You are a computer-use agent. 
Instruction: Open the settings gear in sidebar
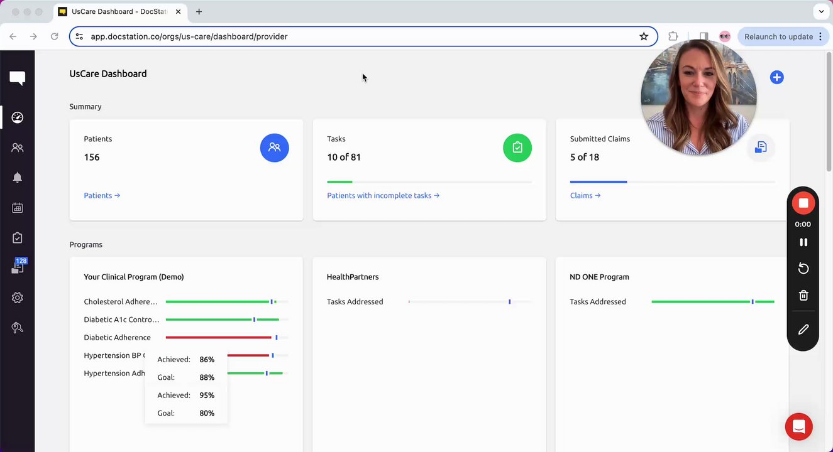pyautogui.click(x=18, y=298)
